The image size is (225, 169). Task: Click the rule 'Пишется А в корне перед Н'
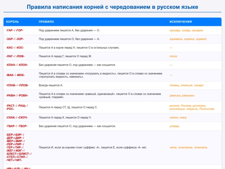pyautogui.click(x=79, y=48)
